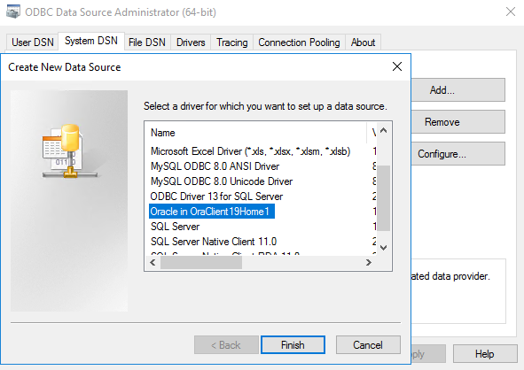The height and width of the screenshot is (370, 524).
Task: Switch to the Drivers tab
Action: tap(191, 42)
